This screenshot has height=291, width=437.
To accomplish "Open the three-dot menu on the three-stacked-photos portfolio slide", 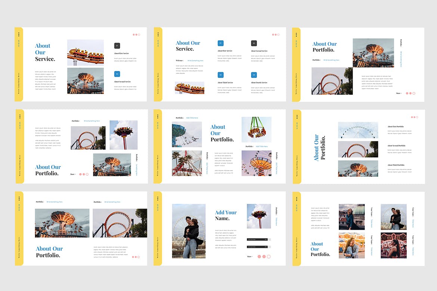I will tap(297, 116).
